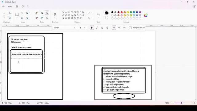Choose the rectangular Selection tool

tap(17, 14)
